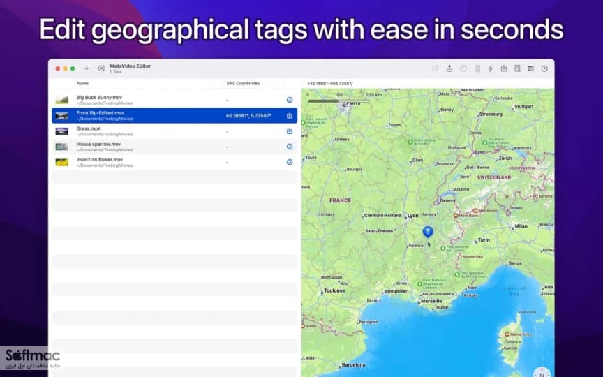This screenshot has height=377, width=603.
Task: Click the Marseille label on the map
Action: pos(431,301)
